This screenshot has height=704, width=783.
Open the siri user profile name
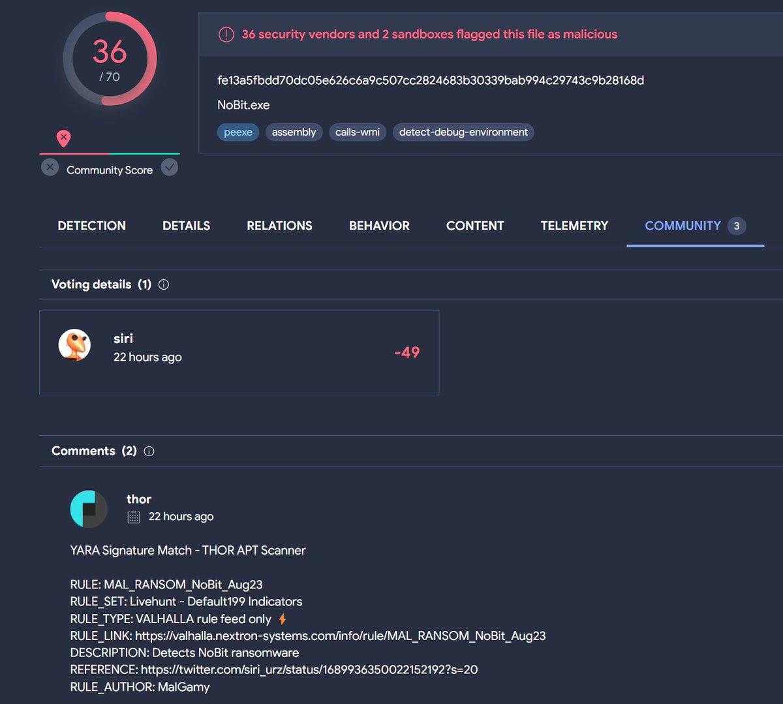click(123, 339)
